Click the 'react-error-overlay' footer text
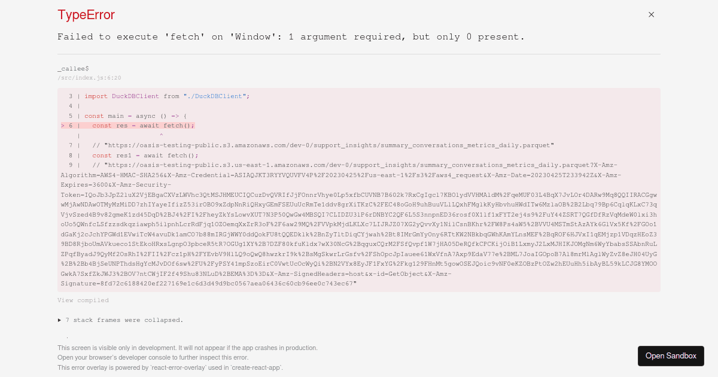The height and width of the screenshot is (377, 718). (170, 367)
